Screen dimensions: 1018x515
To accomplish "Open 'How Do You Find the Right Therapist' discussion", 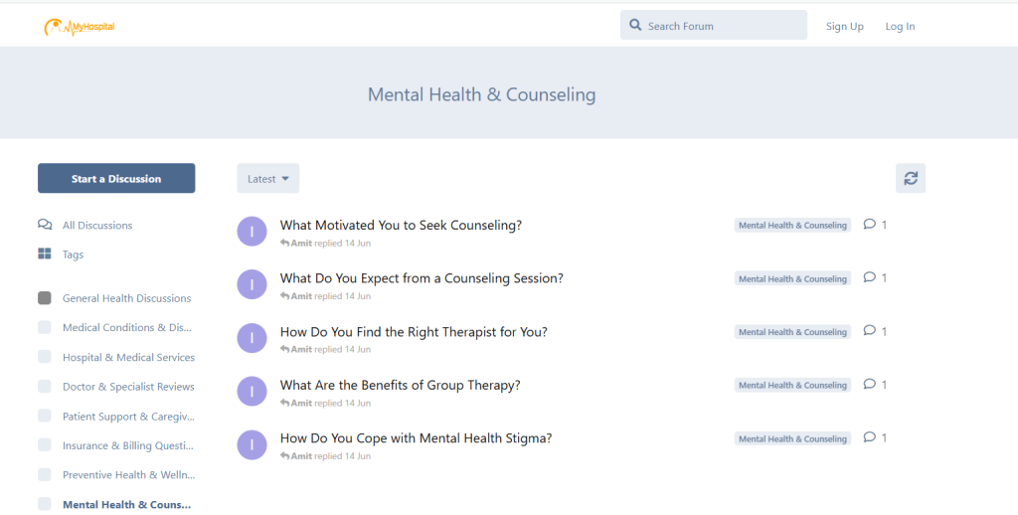I will [x=416, y=332].
